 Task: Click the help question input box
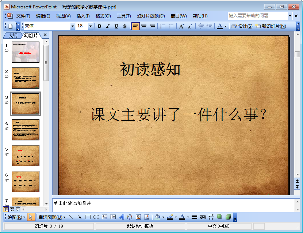[x=258, y=16]
